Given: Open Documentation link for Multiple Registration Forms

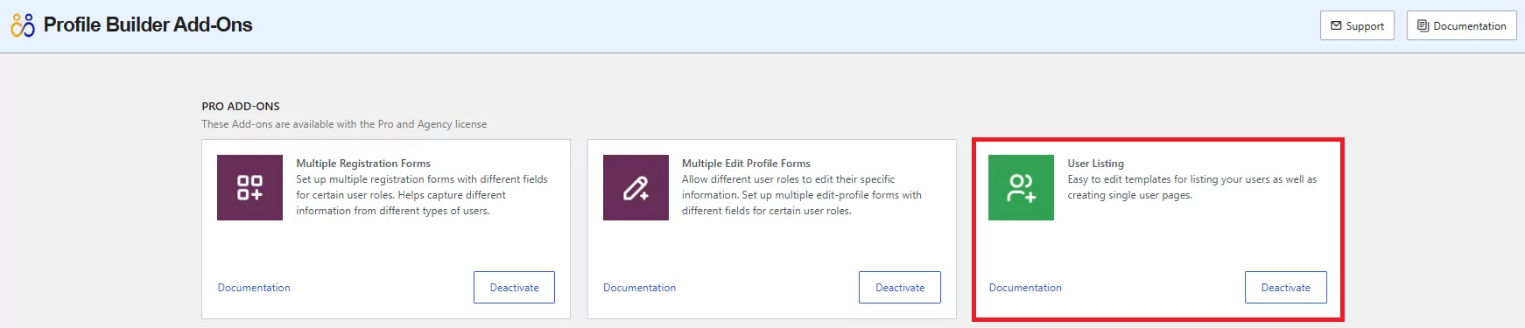Looking at the screenshot, I should click(x=254, y=288).
